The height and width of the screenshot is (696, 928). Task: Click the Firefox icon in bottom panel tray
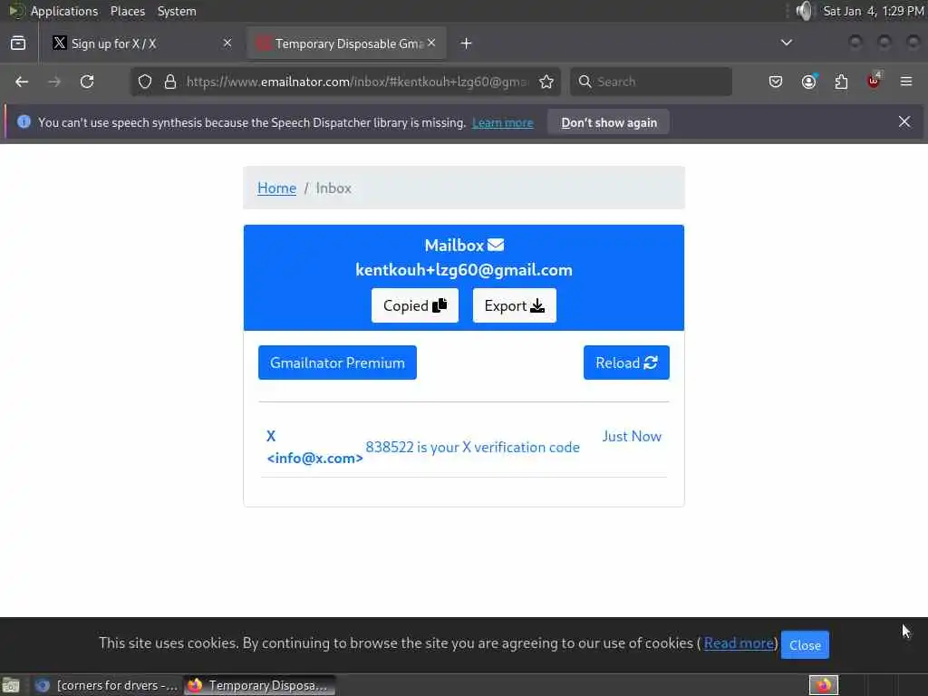tap(823, 685)
